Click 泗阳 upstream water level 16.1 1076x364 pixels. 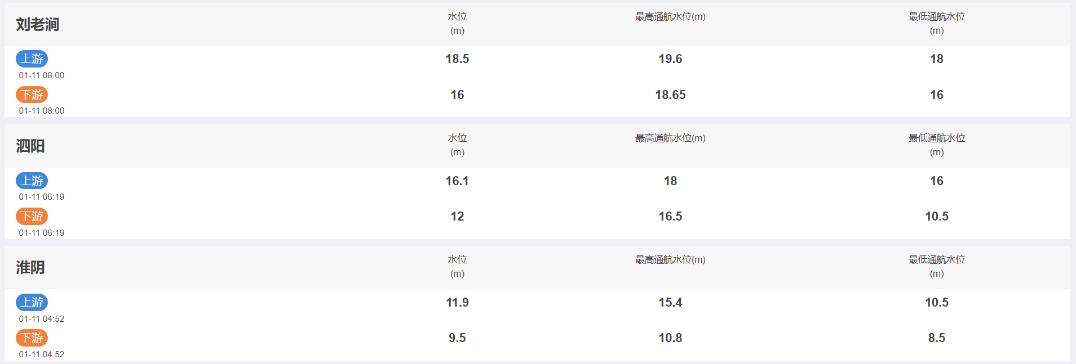click(x=457, y=181)
